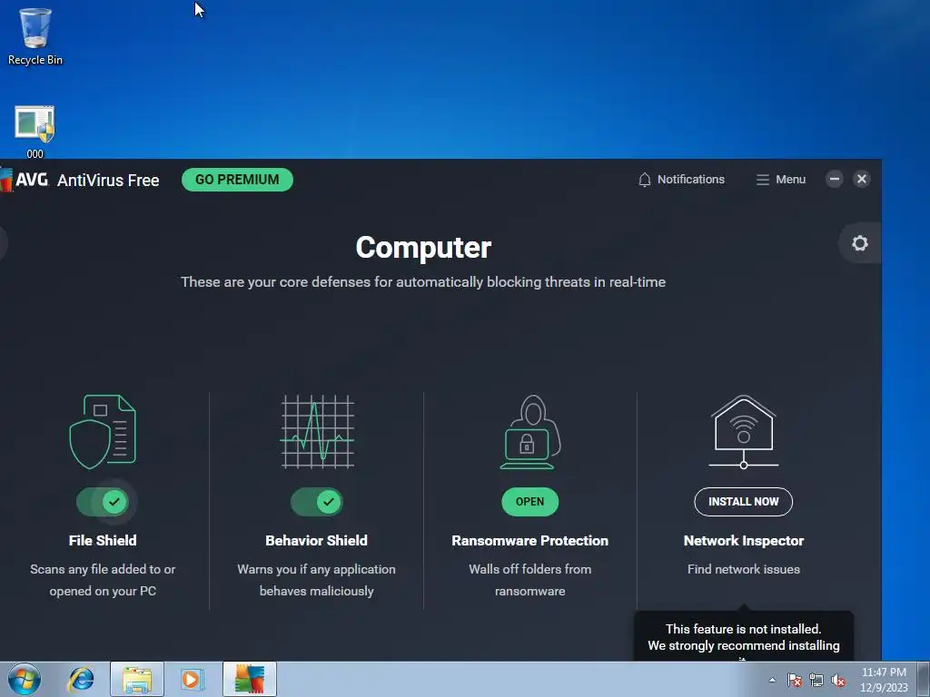
Task: Open the taskbar clock showing 11:47 PM
Action: [x=884, y=680]
